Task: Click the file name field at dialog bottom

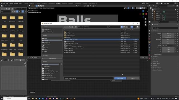Action: 89,78
